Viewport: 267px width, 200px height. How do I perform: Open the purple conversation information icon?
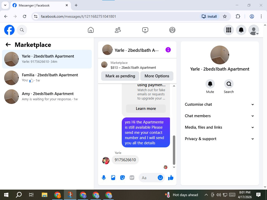(x=168, y=50)
